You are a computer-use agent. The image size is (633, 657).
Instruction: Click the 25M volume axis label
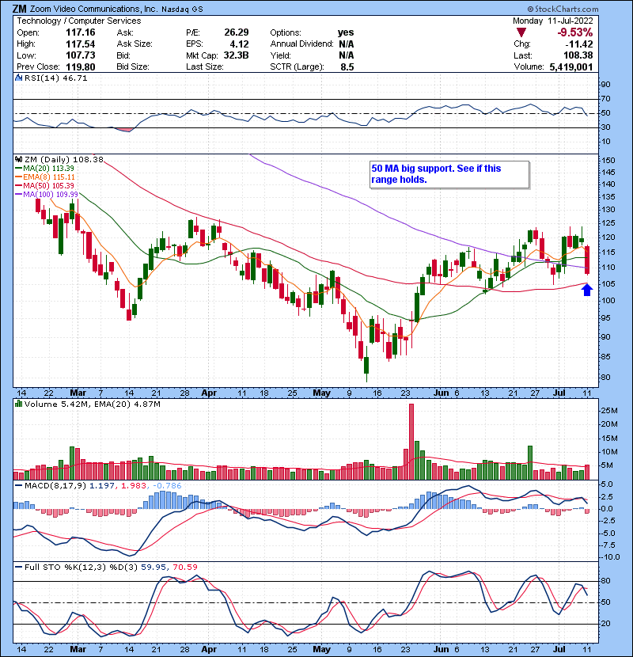click(609, 411)
